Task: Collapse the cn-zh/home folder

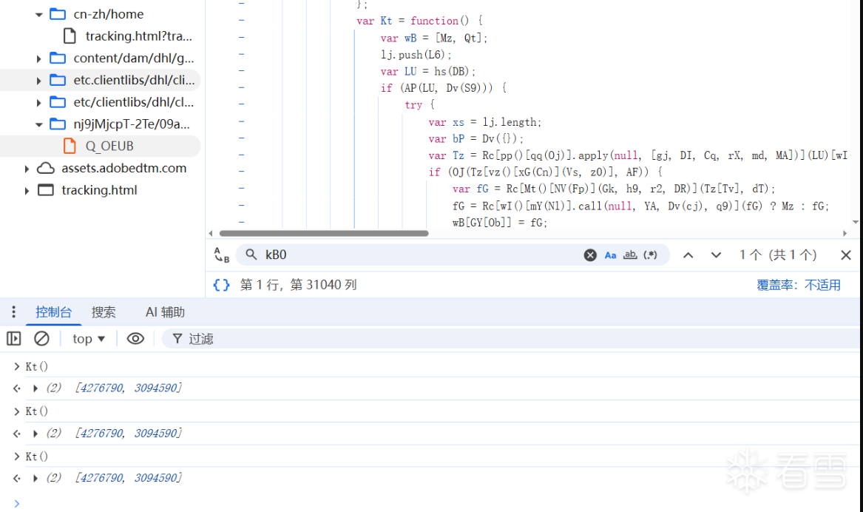Action: (39, 14)
